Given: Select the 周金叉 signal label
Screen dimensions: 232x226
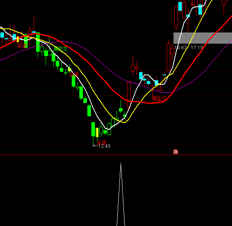Looking at the screenshot, I should tap(159, 99).
